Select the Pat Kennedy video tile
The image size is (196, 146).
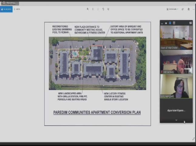click(x=176, y=62)
